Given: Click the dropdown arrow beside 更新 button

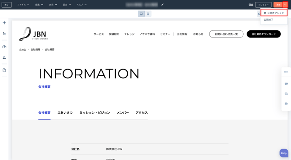Looking at the screenshot, I should (285, 5).
